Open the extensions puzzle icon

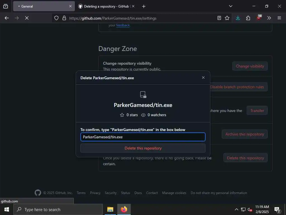(x=248, y=18)
